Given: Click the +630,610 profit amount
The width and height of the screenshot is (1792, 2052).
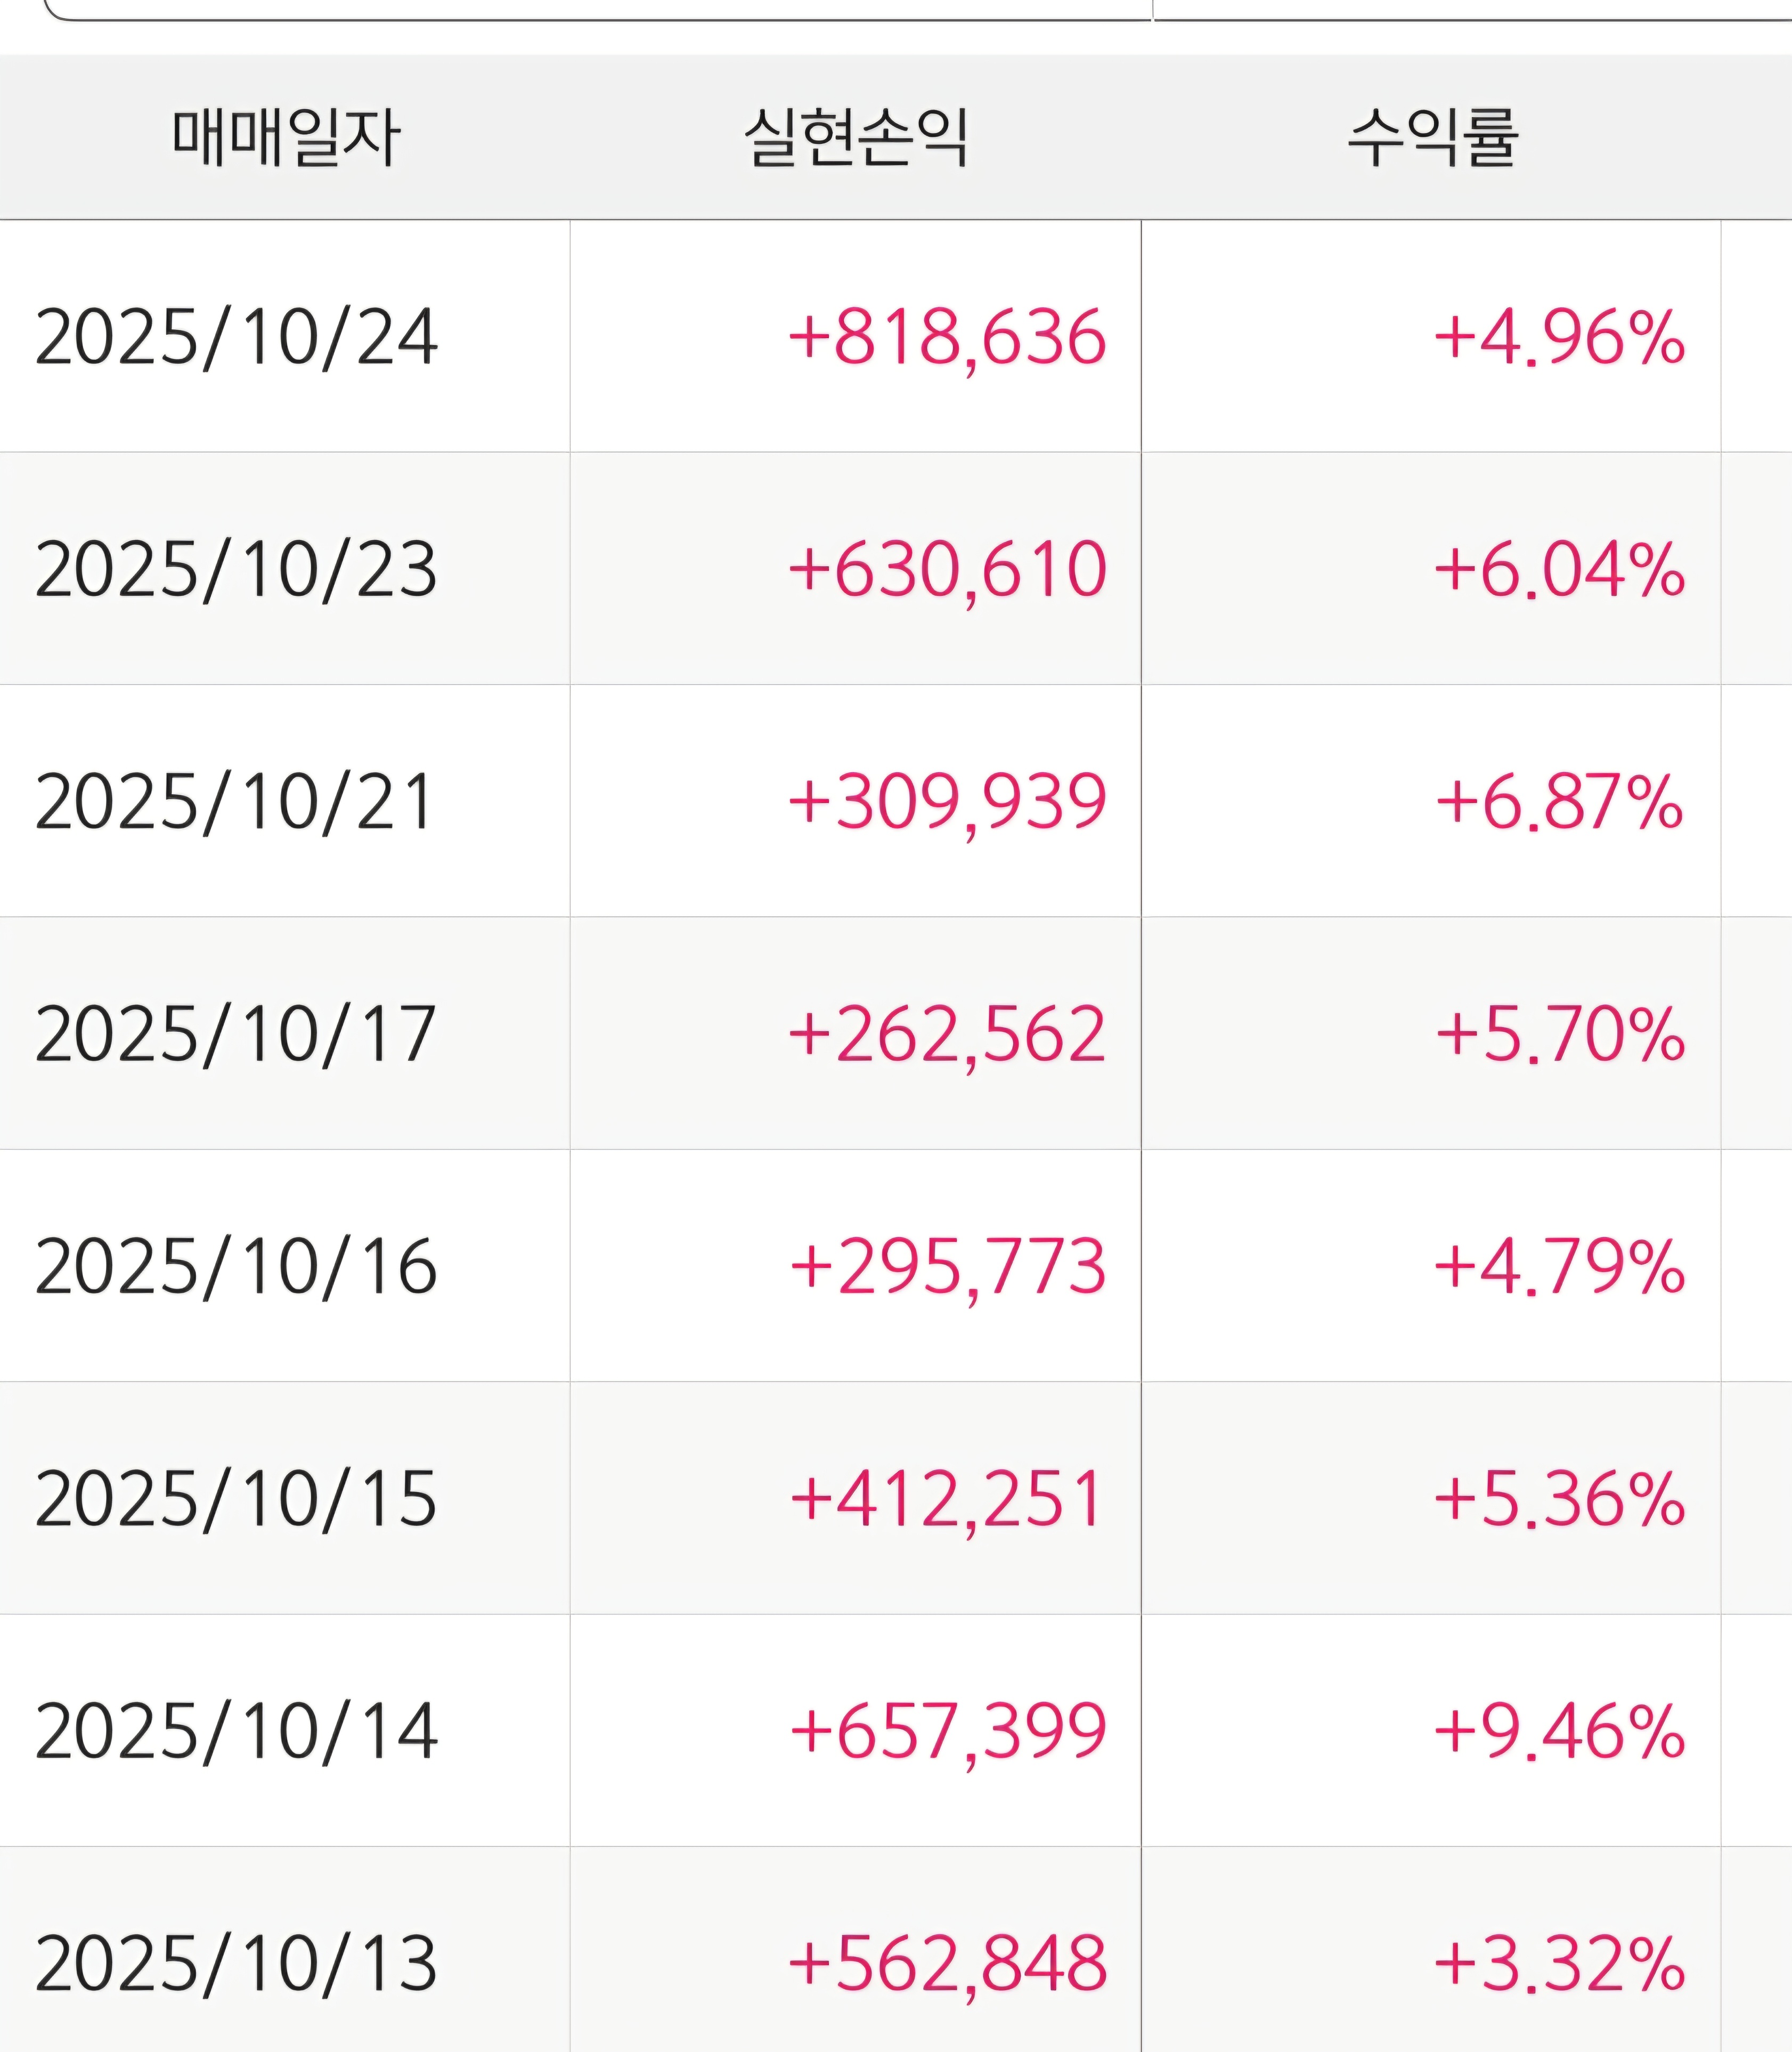Looking at the screenshot, I should [947, 569].
